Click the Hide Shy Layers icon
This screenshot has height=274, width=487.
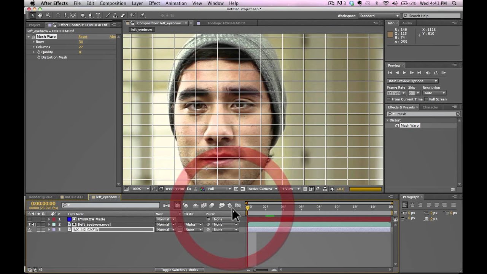pyautogui.click(x=196, y=205)
